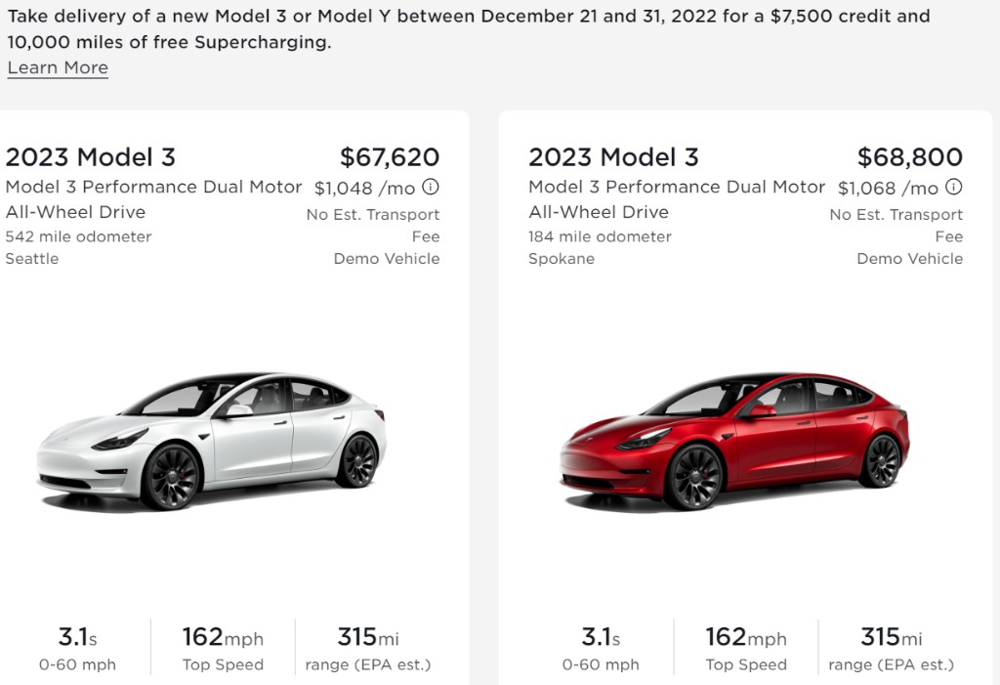
Task: Click the Spokane location label
Action: tap(562, 259)
